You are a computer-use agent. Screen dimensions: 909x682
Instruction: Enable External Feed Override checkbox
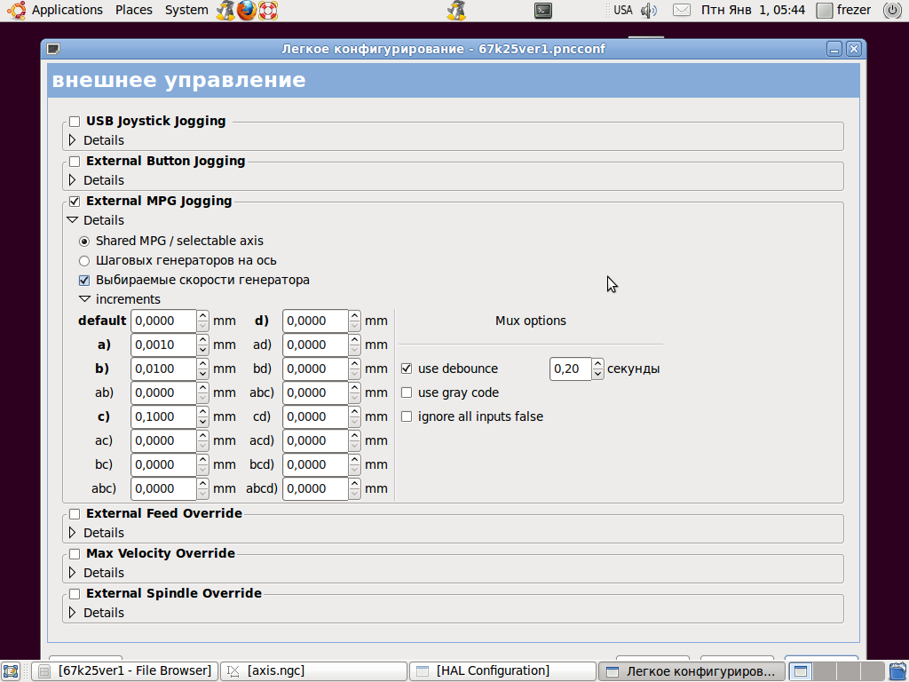[x=75, y=514]
